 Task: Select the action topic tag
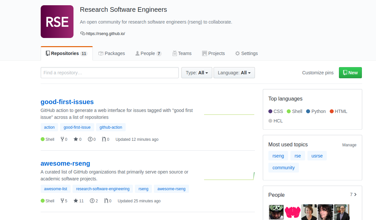click(x=49, y=127)
